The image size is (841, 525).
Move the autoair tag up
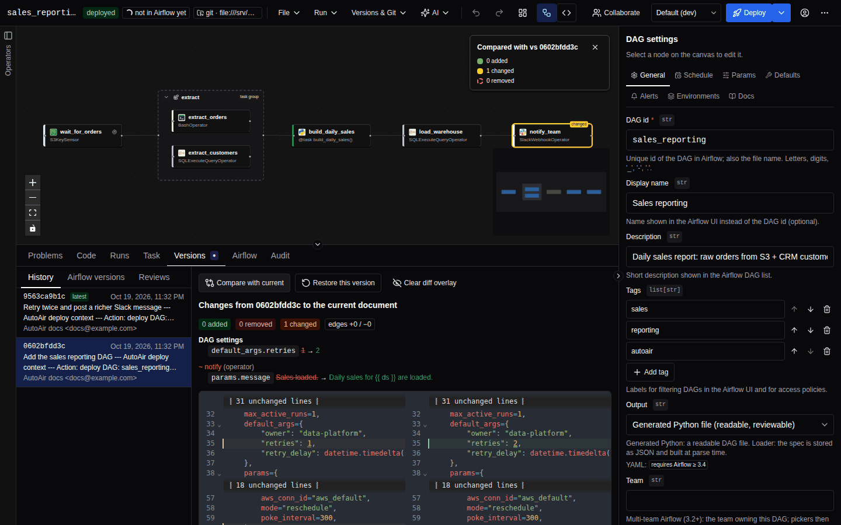pyautogui.click(x=794, y=351)
